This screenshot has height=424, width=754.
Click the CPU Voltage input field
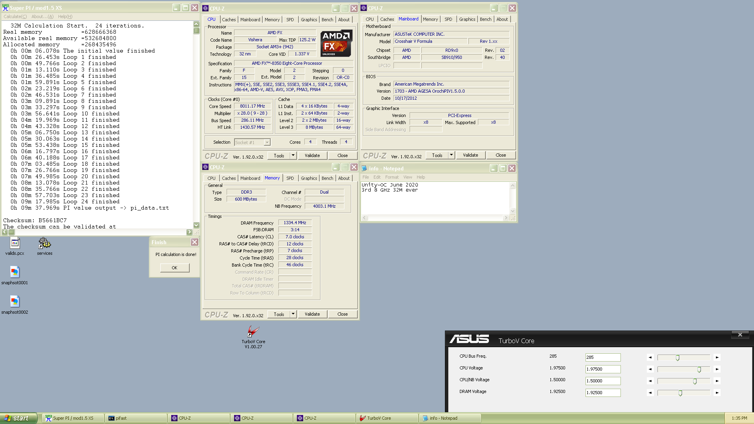tap(603, 369)
